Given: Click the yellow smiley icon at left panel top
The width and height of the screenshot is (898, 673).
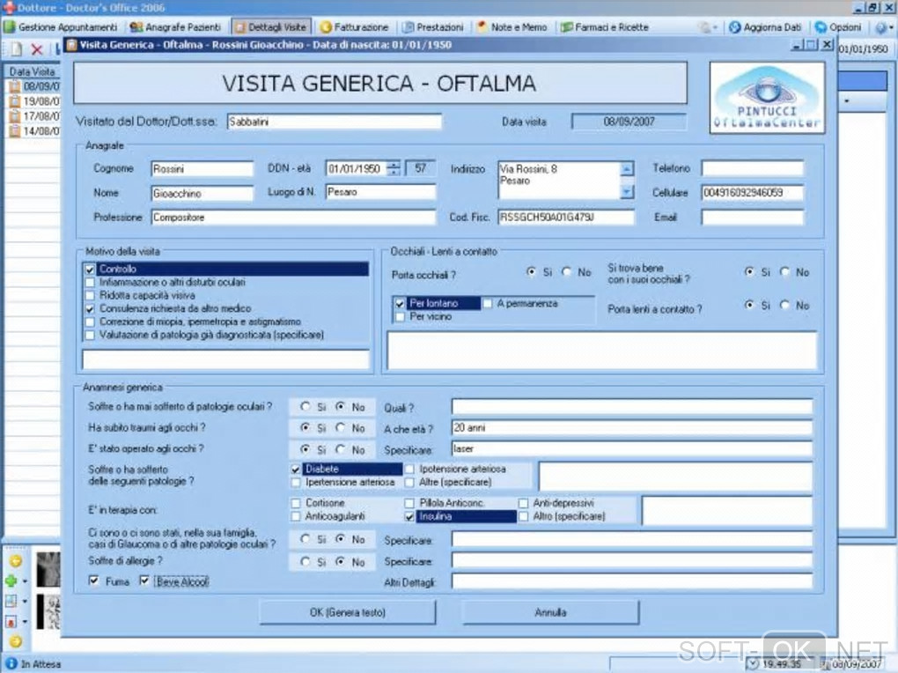Looking at the screenshot, I should coord(16,560).
